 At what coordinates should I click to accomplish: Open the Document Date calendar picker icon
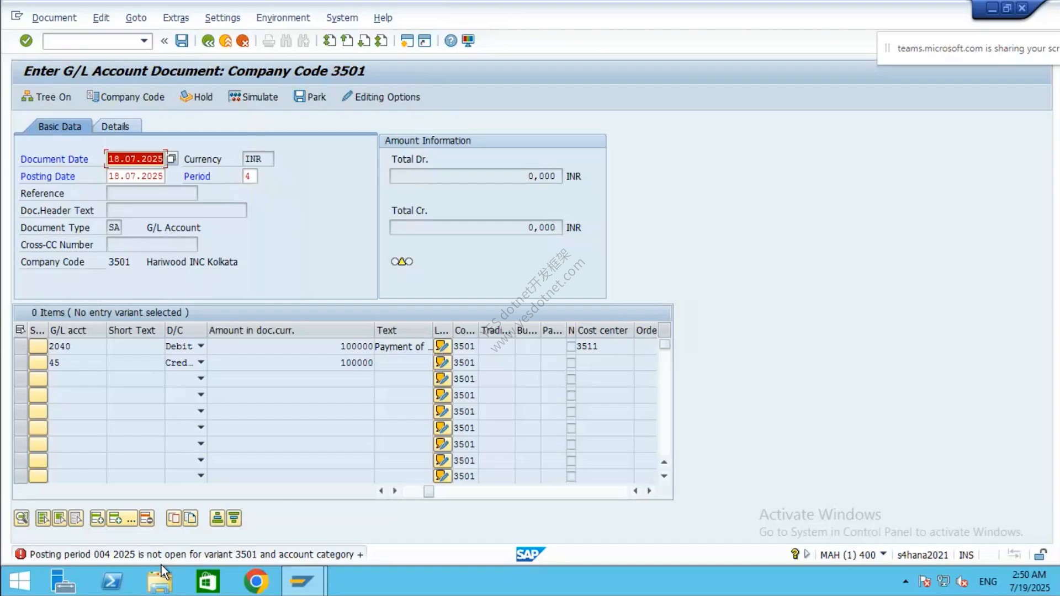[x=172, y=158]
